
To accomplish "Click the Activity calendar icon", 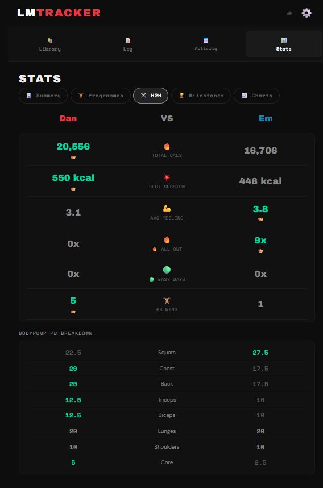I will [206, 40].
